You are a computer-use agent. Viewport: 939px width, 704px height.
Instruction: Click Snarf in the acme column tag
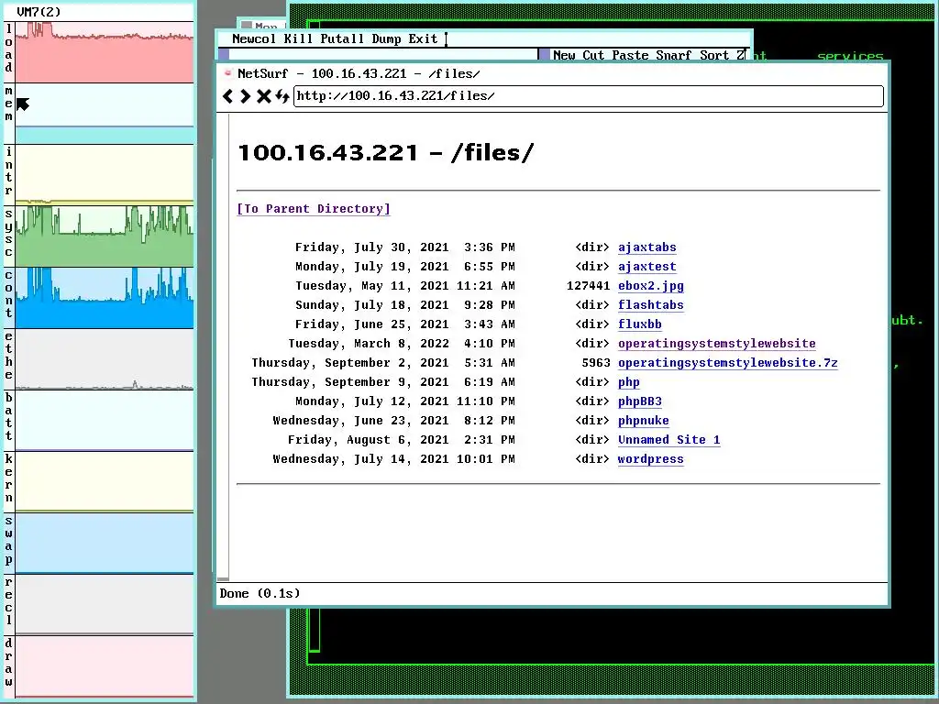coord(674,55)
